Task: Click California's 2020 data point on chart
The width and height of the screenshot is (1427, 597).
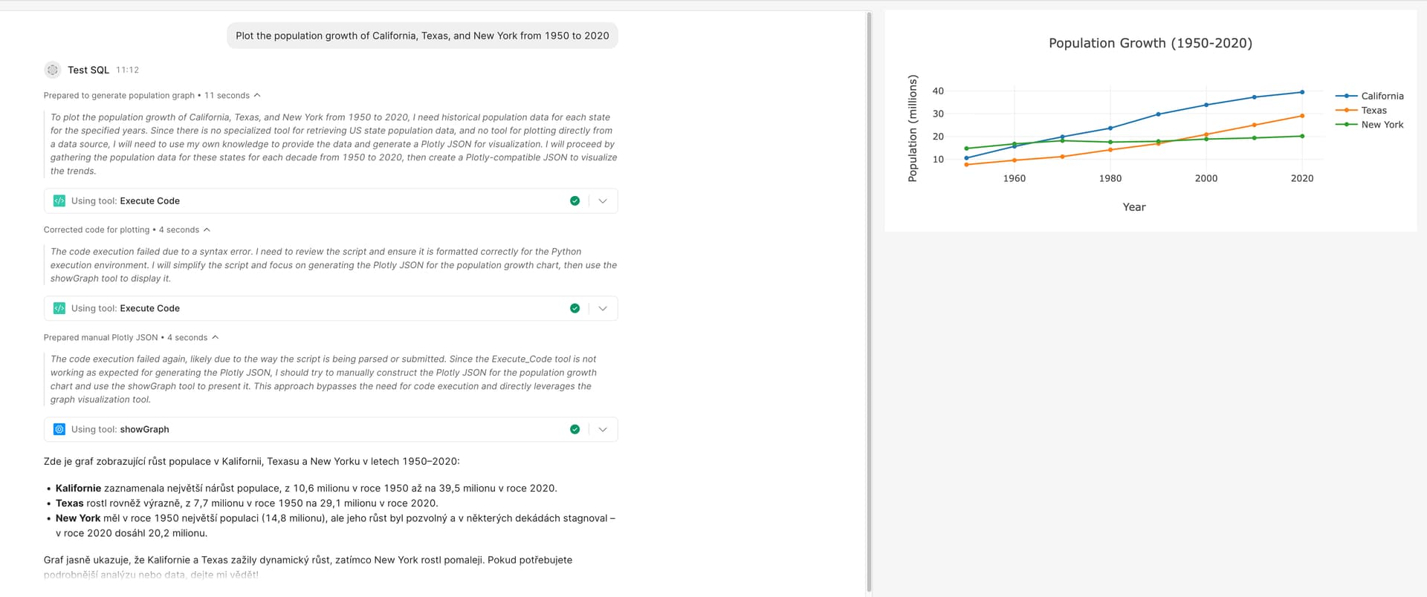Action: 1302,92
